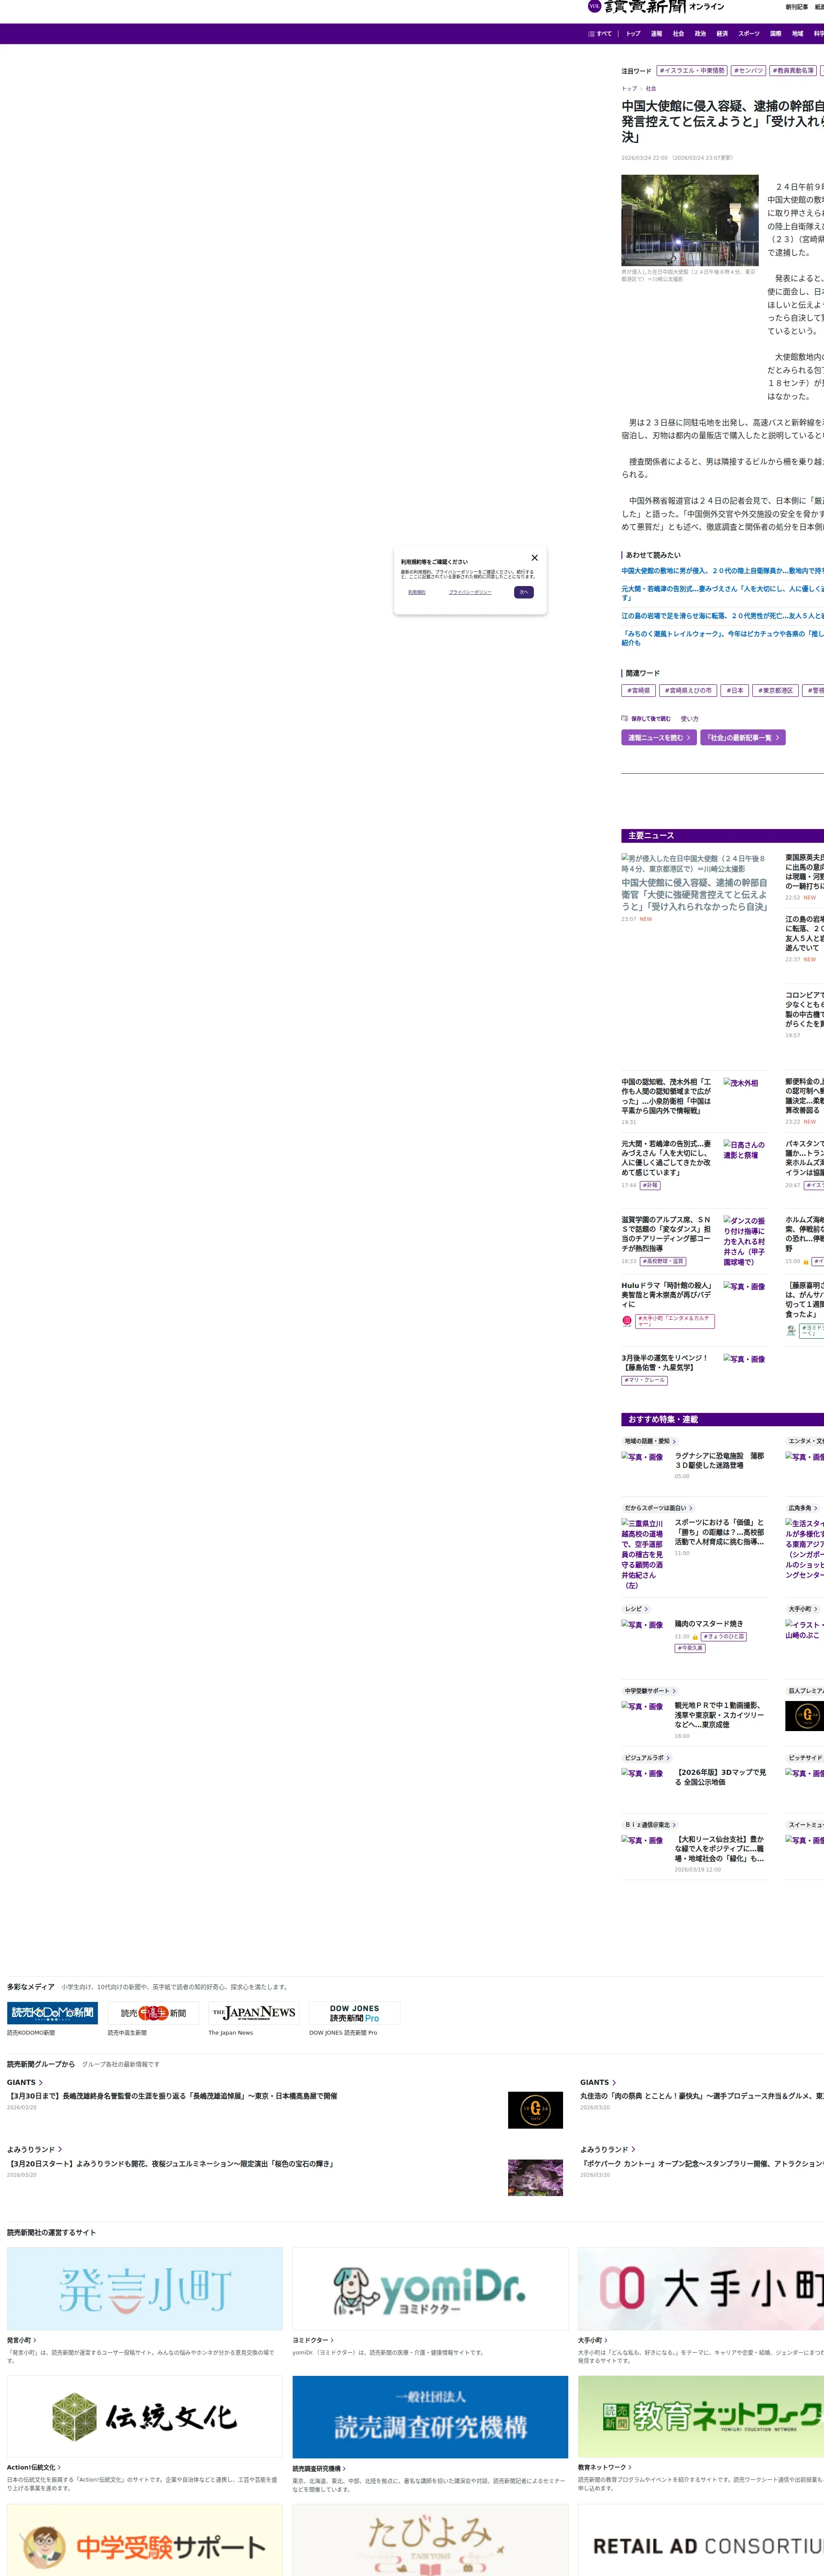Screen dimensions: 824x2576
Task: Click the #イスラエル・中東情勢 tag
Action: point(691,71)
